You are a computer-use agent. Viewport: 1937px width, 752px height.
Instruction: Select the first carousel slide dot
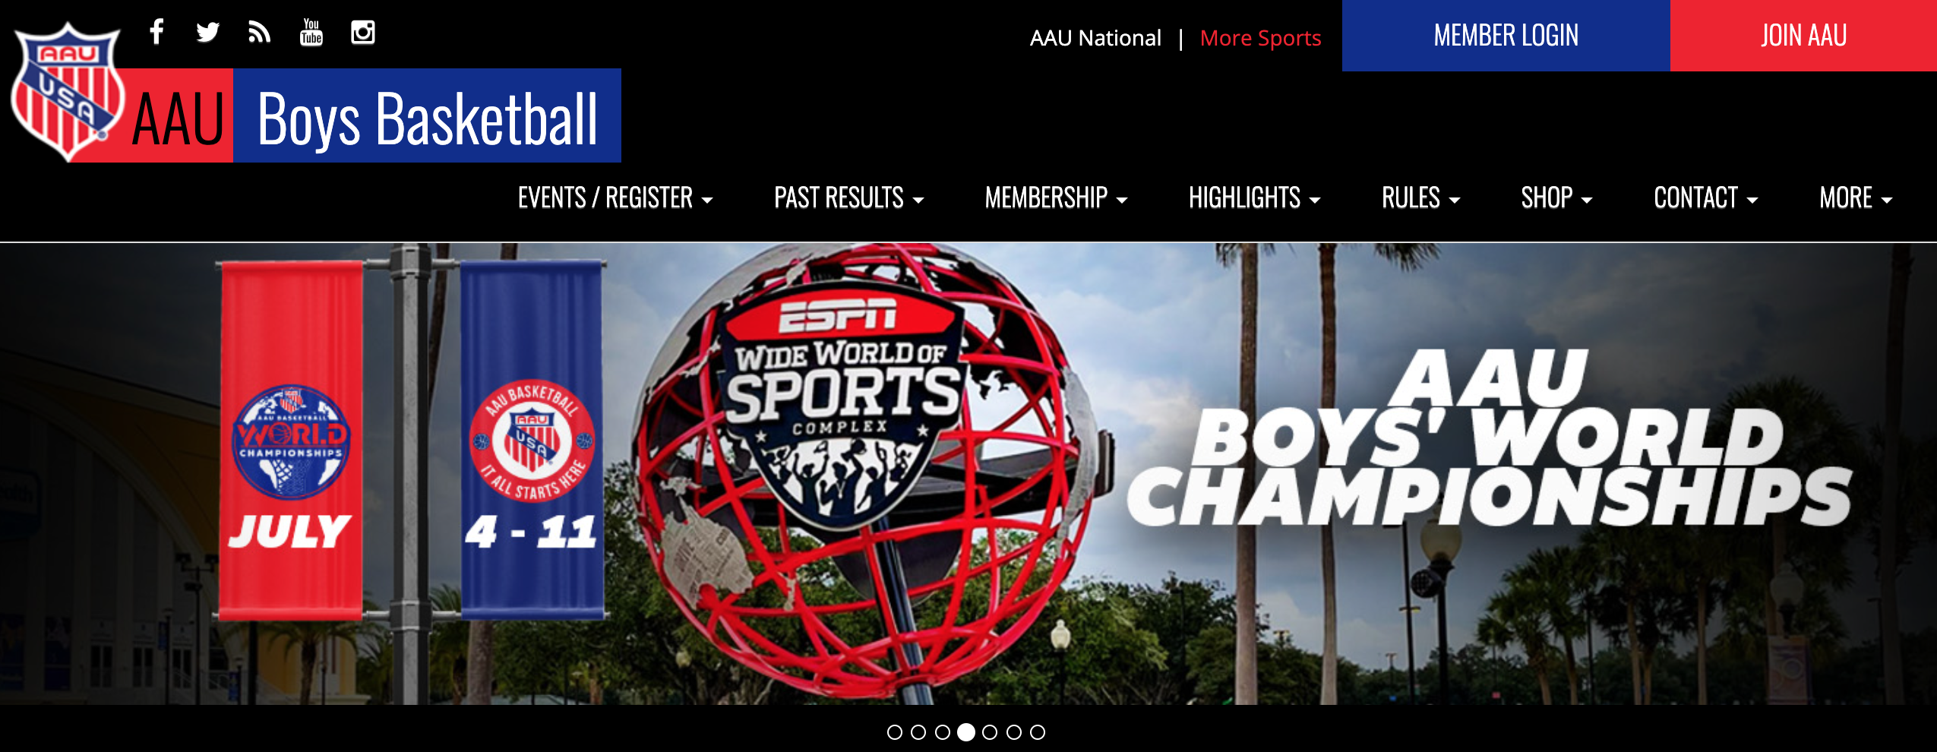pyautogui.click(x=895, y=732)
